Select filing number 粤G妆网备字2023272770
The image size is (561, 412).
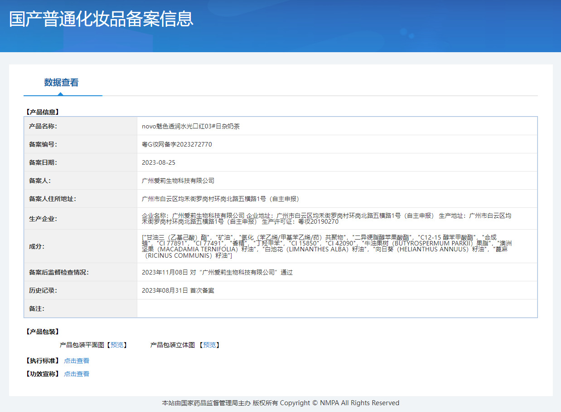pyautogui.click(x=177, y=144)
